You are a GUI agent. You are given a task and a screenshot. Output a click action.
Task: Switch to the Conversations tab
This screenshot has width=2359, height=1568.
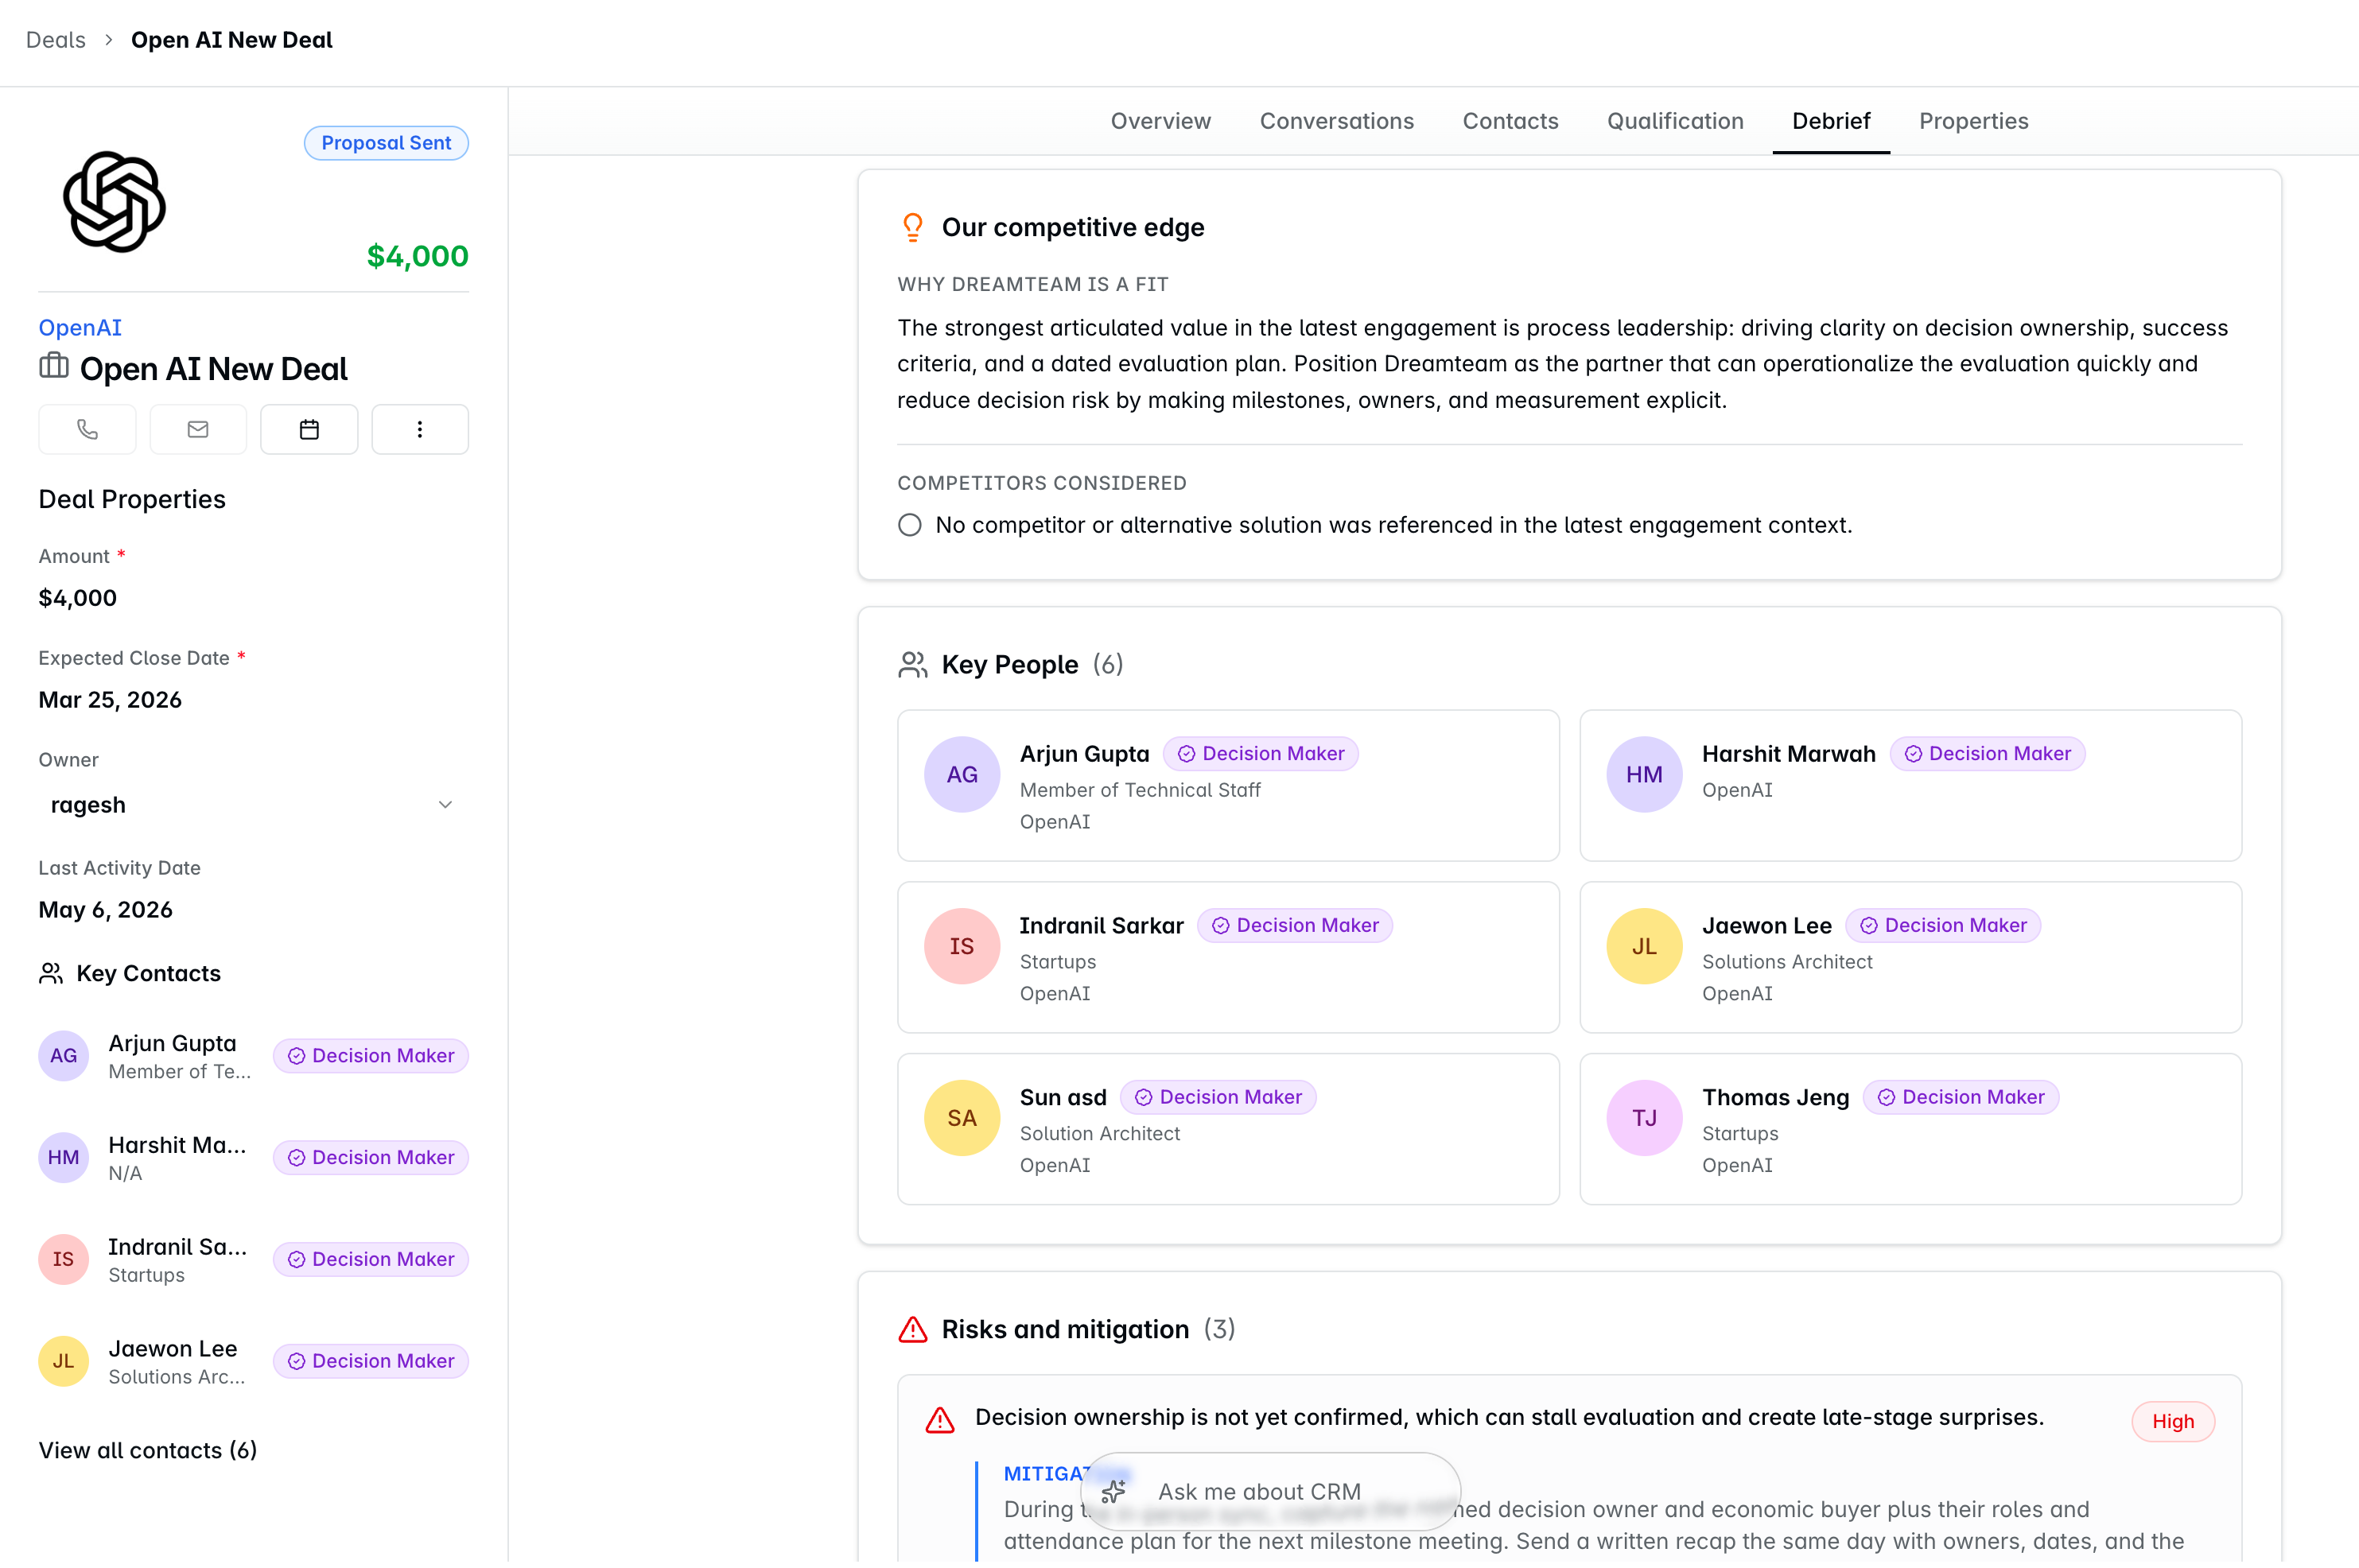(1336, 121)
